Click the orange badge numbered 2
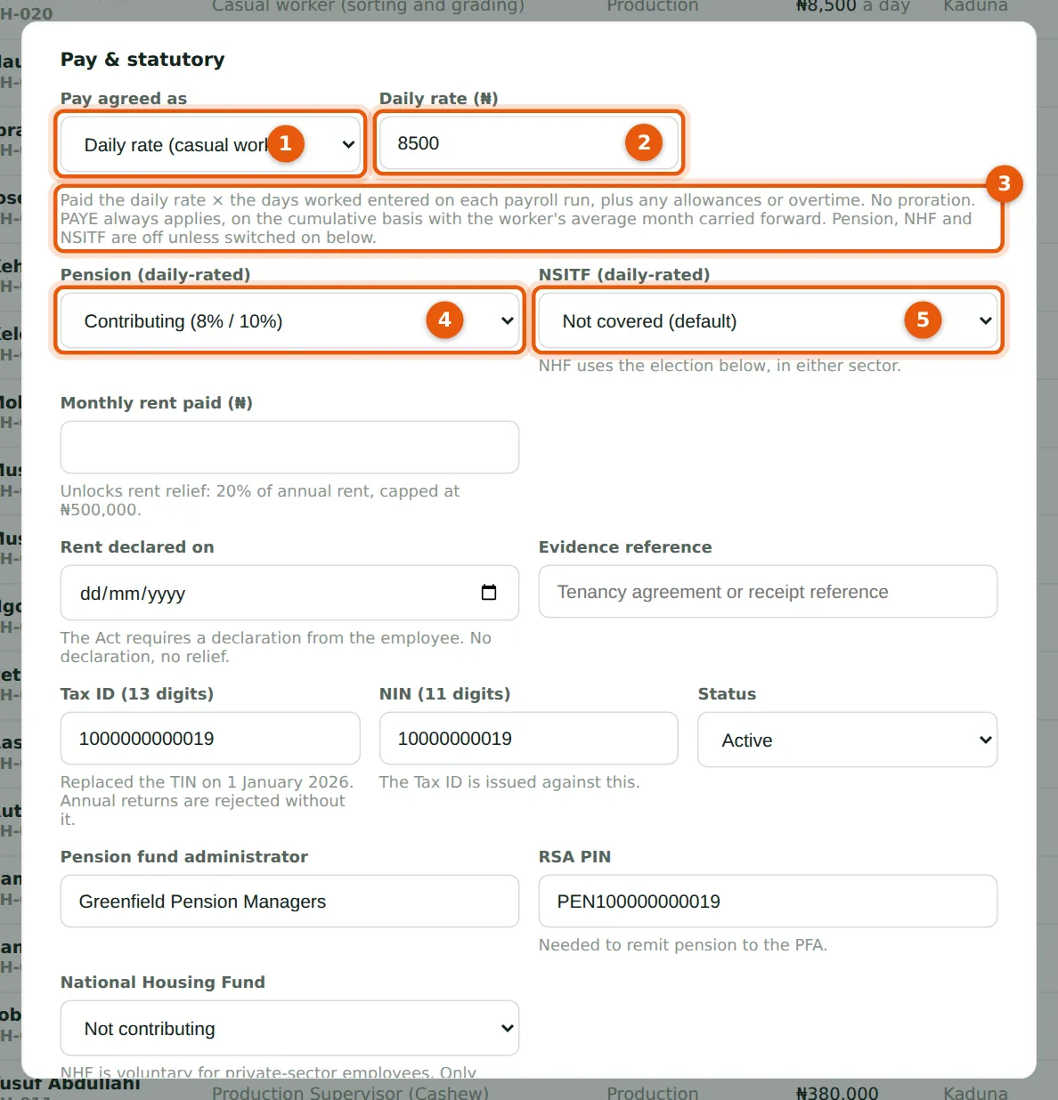This screenshot has height=1100, width=1058. tap(644, 142)
